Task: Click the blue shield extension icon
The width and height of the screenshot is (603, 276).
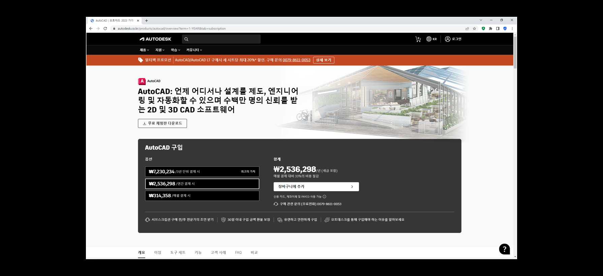Action: (x=505, y=29)
